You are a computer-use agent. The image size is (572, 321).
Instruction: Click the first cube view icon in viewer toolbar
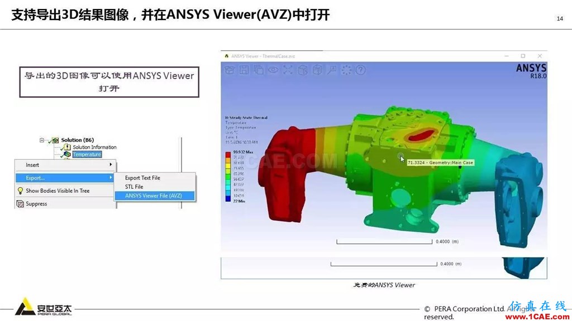point(302,70)
